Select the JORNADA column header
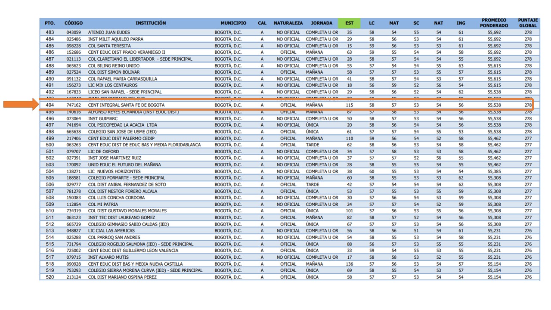 pos(322,23)
